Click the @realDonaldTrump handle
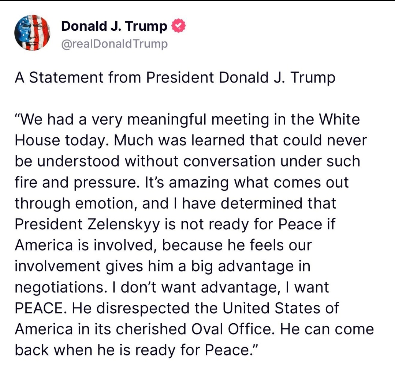395x370 pixels. [x=114, y=44]
